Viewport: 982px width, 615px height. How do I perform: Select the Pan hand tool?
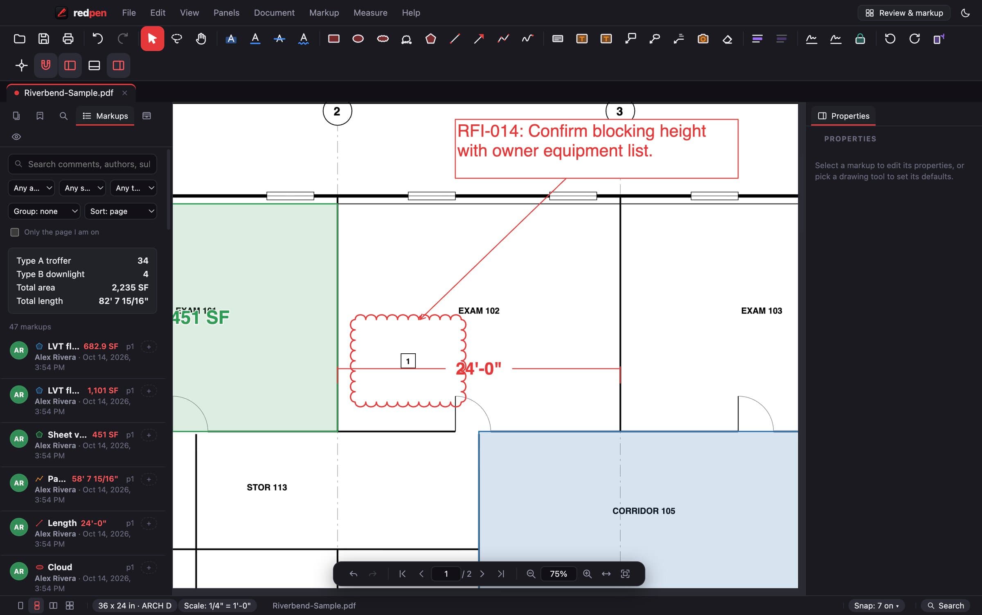click(201, 39)
